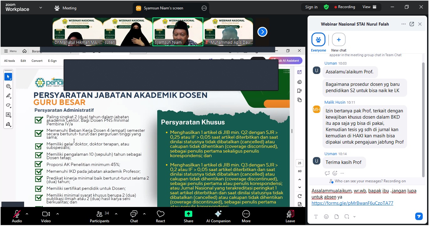Viewport: 429px width, 226px height.
Task: Choose the Highlight pen tool
Action: (x=8, y=96)
